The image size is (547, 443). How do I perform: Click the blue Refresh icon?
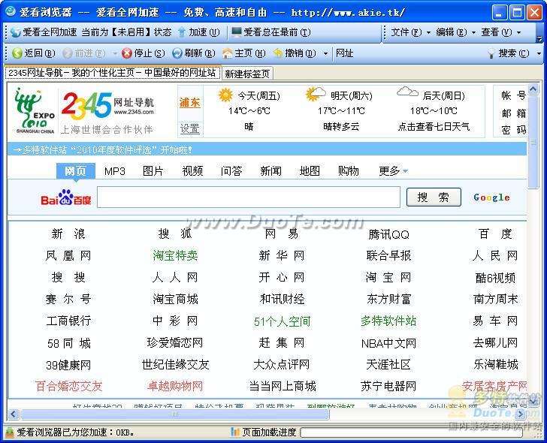177,53
